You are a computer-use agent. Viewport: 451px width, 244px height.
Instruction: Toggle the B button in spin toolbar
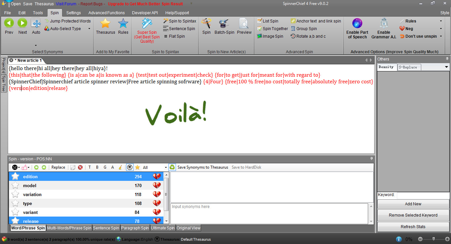coord(97,167)
